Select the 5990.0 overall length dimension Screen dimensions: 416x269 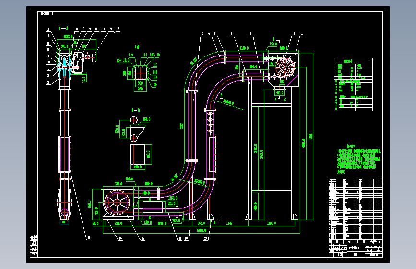click(202, 231)
